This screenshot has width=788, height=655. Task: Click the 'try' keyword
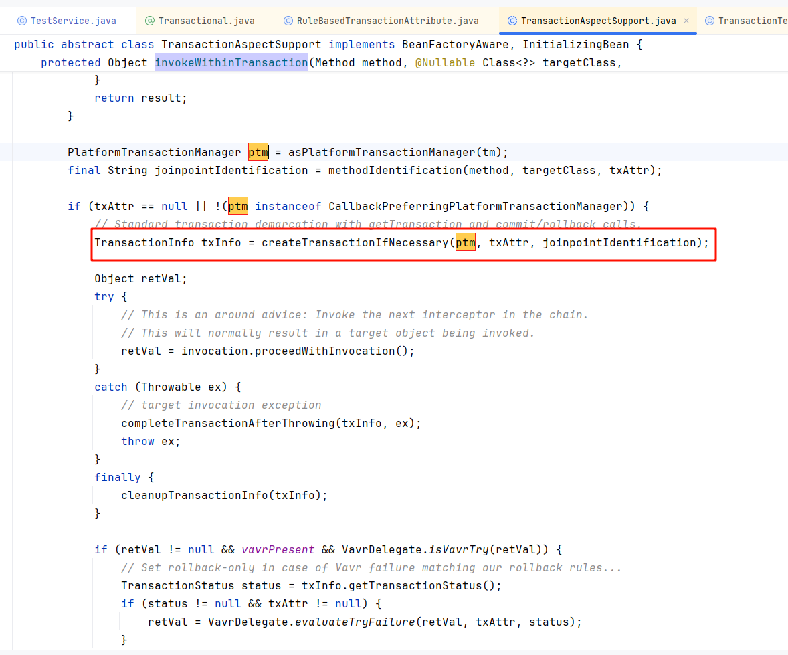104,297
